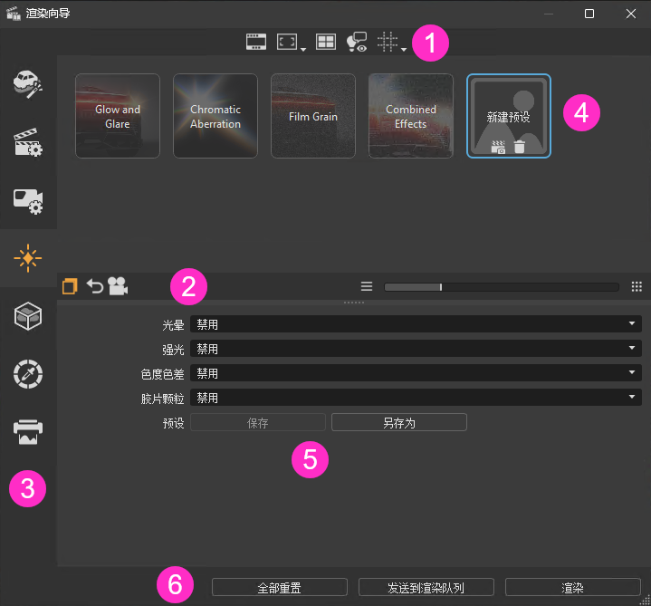Click the dotted panel splitter handle
The image size is (651, 606).
pos(354,303)
